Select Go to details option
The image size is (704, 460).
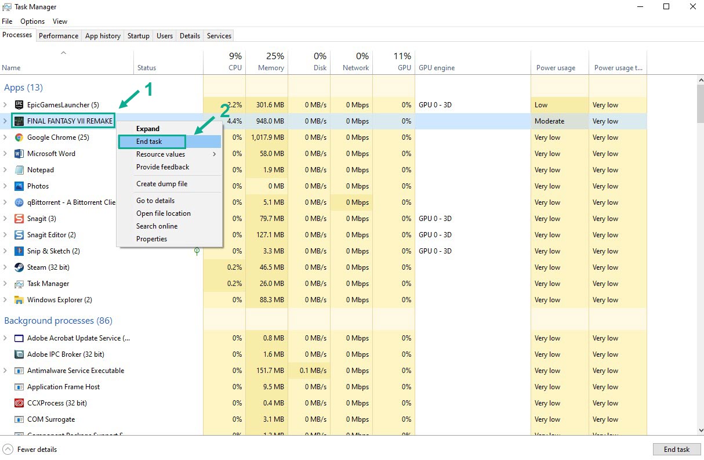(169, 201)
